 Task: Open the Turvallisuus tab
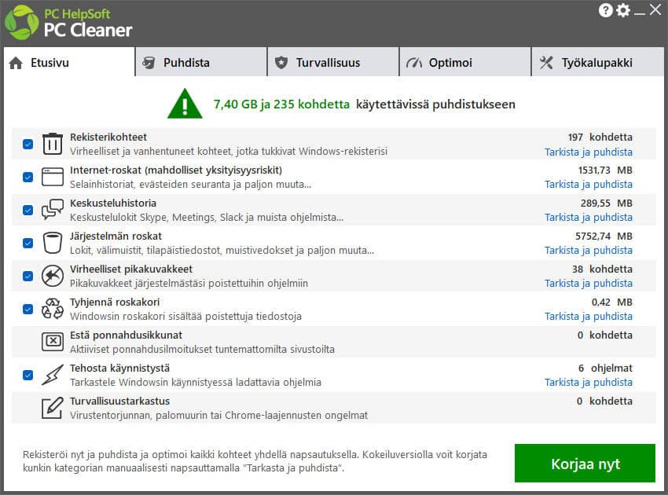[332, 63]
